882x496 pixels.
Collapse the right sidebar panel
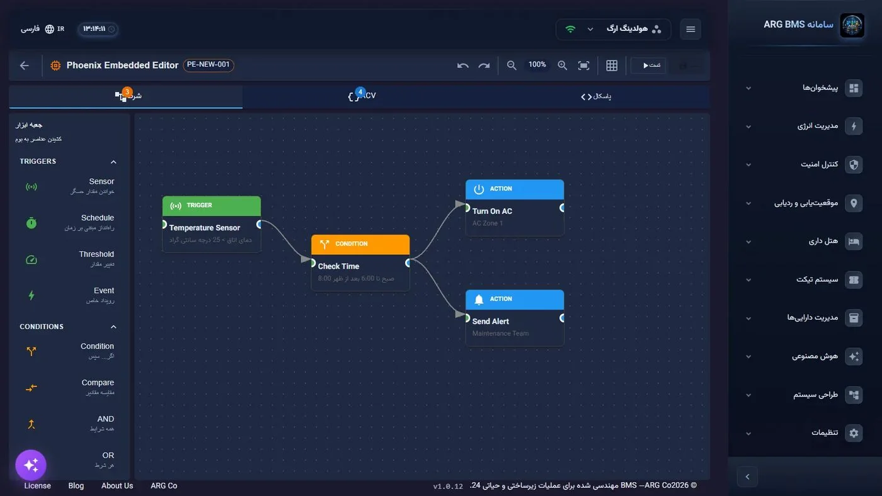pyautogui.click(x=747, y=476)
